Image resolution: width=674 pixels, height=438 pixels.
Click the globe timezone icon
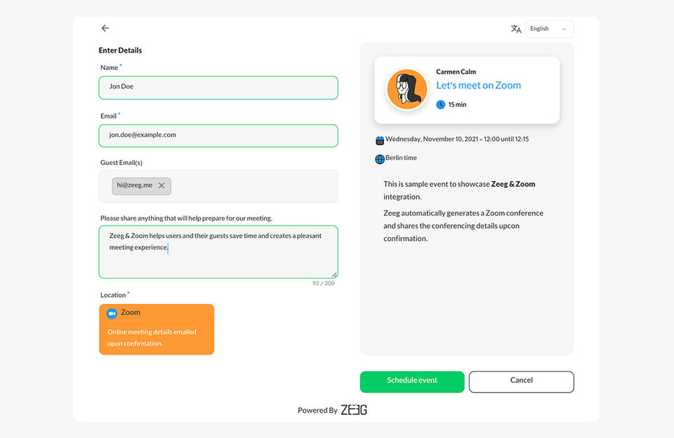380,159
